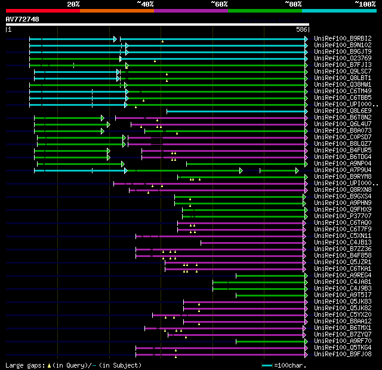This screenshot has width=382, height=370.
Task: Click UniRef100_B4FUR5 label
Action: click(343, 151)
